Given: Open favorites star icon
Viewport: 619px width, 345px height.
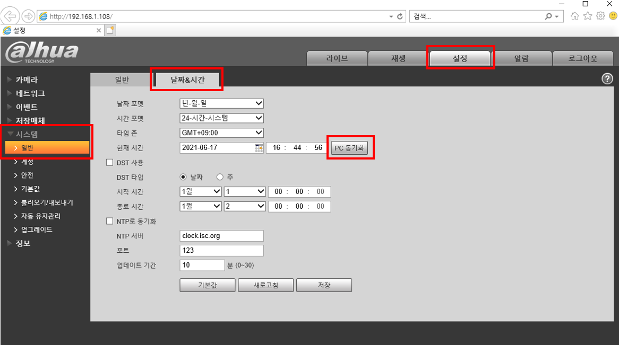Looking at the screenshot, I should click(588, 16).
